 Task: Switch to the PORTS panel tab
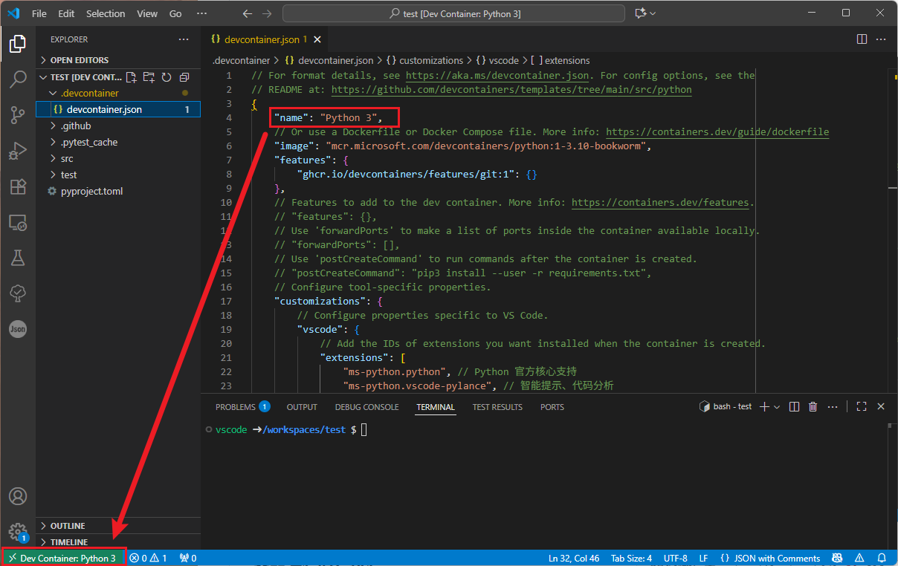(x=552, y=407)
